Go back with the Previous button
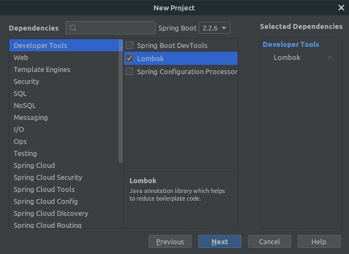This screenshot has height=254, width=349. tap(170, 241)
